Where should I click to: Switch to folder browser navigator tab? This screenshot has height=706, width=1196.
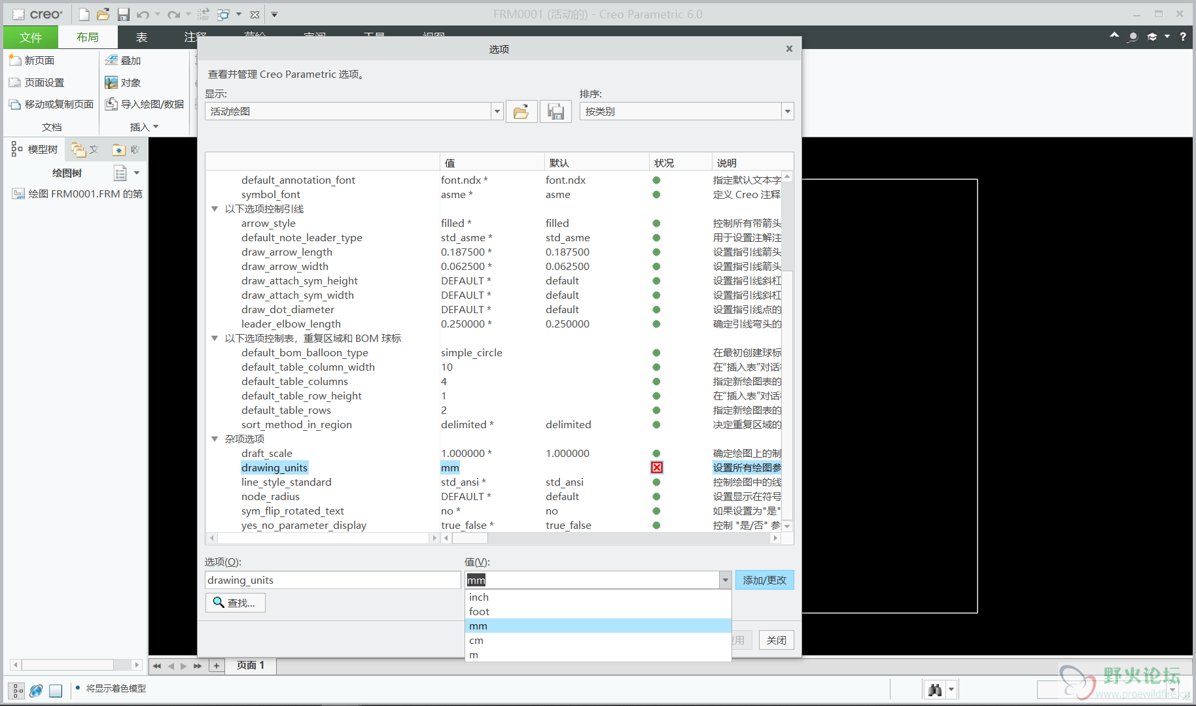coord(85,150)
